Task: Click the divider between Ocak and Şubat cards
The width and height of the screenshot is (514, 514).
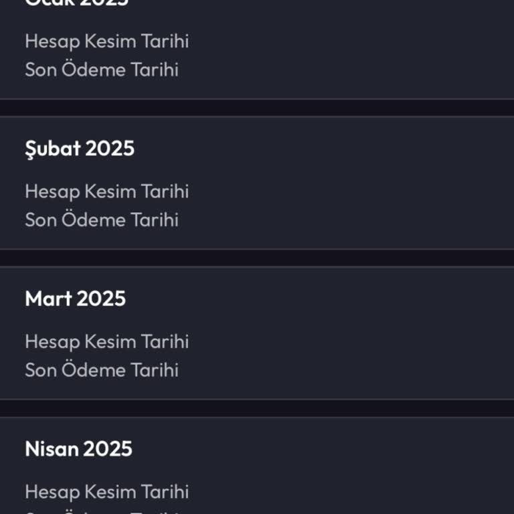Action: (x=257, y=108)
